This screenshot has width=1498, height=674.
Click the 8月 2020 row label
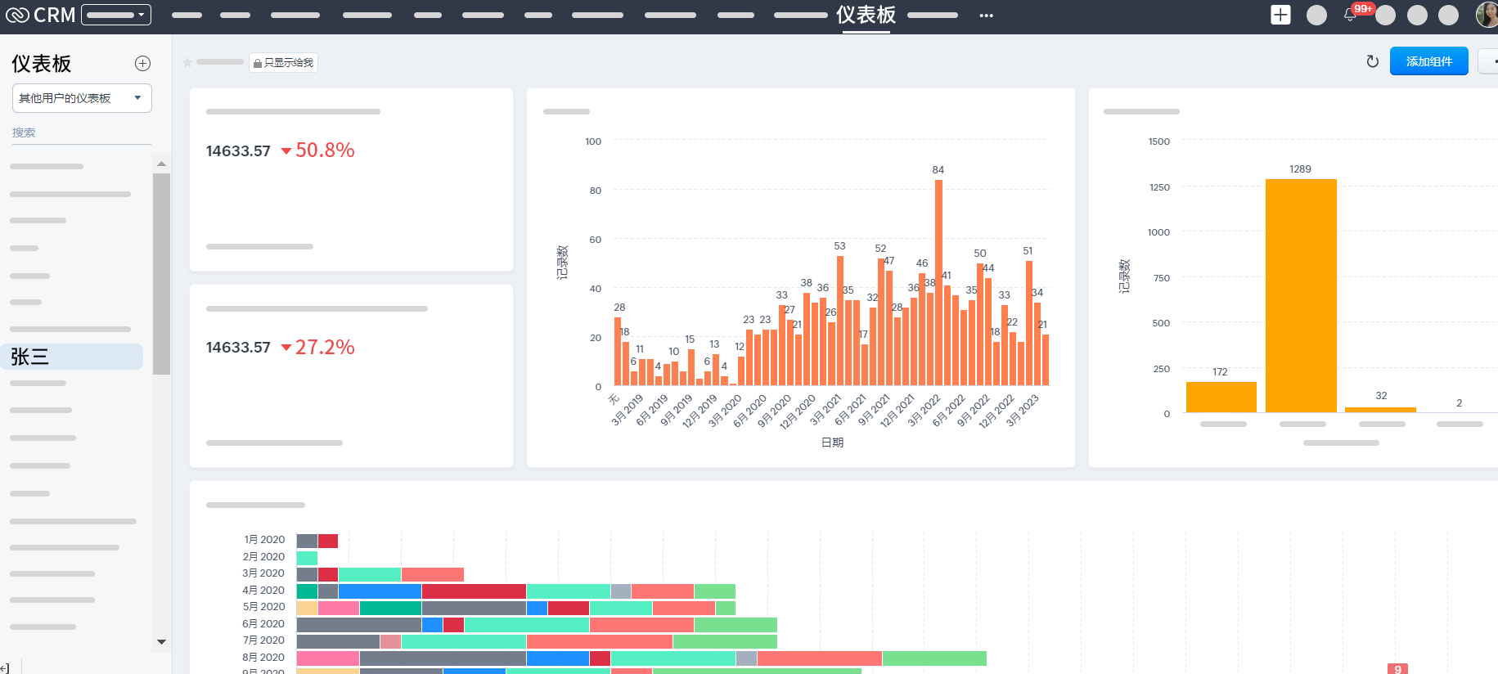click(x=263, y=658)
